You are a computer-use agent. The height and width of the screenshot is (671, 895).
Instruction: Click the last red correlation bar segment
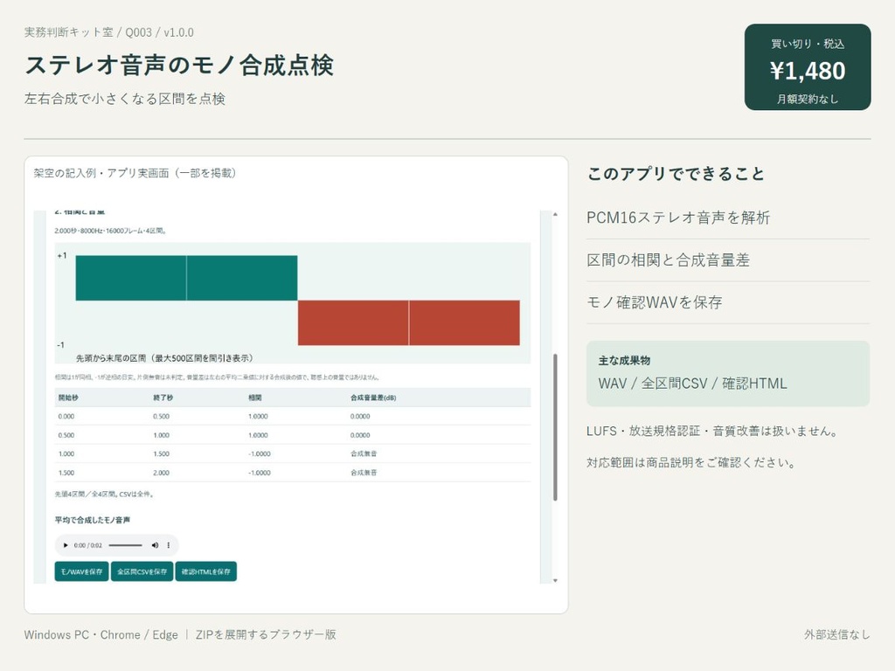click(464, 322)
